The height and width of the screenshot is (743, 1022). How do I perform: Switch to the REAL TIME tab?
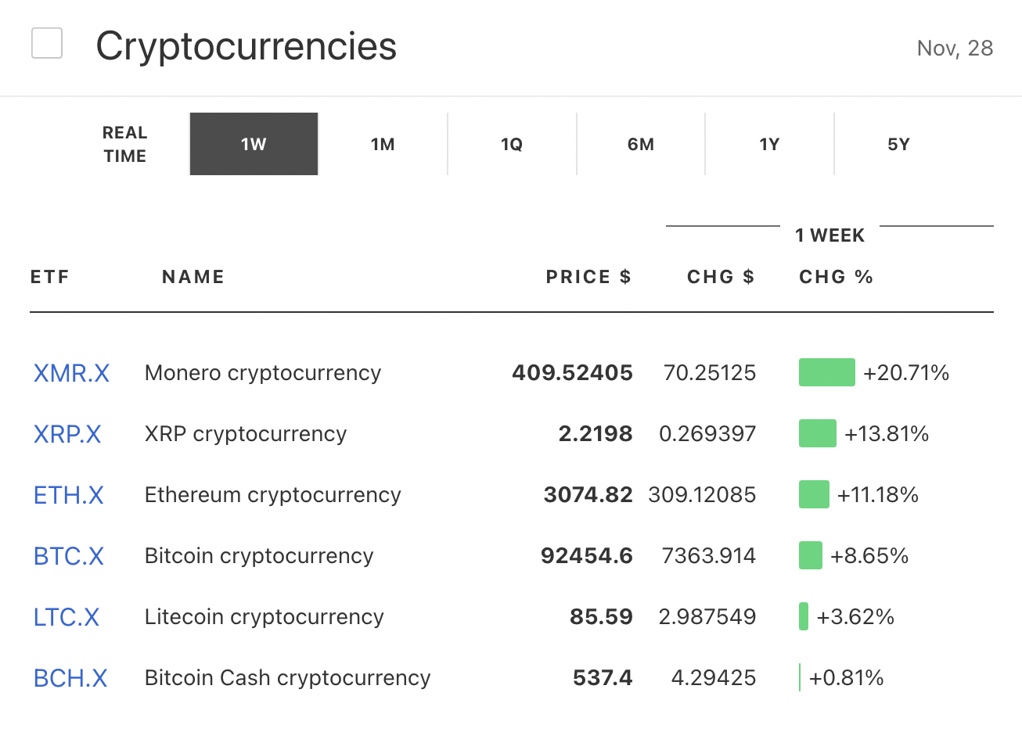tap(124, 145)
